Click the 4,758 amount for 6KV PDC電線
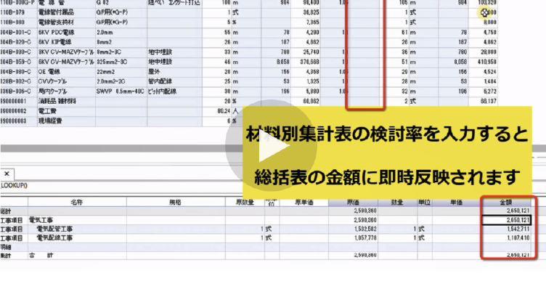Screen dimensions: 546x289 click(483, 32)
